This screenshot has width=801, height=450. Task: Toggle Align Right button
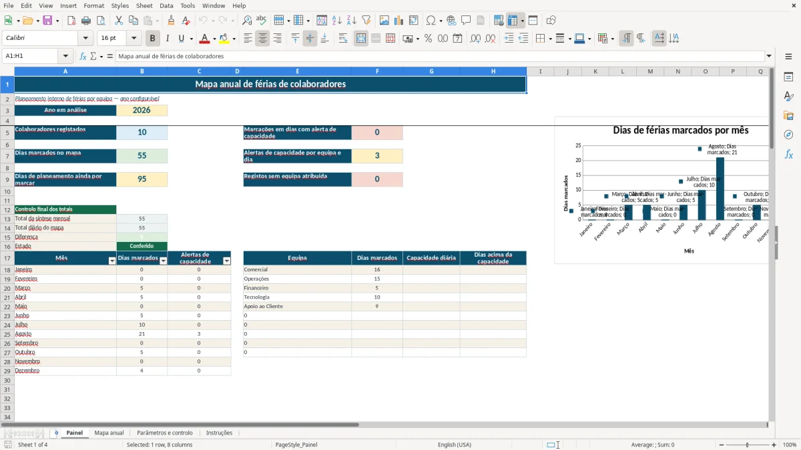(x=277, y=39)
